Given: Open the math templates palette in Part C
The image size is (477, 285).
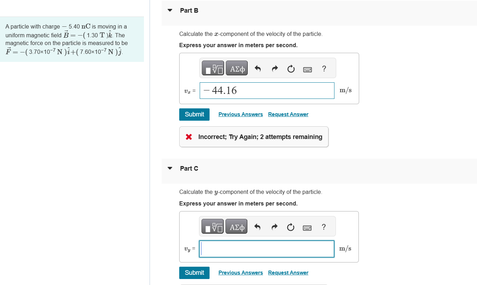Looking at the screenshot, I should (213, 226).
